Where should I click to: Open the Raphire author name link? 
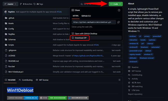coord(11,12)
